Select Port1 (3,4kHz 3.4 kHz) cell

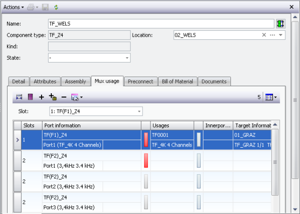pos(72,165)
